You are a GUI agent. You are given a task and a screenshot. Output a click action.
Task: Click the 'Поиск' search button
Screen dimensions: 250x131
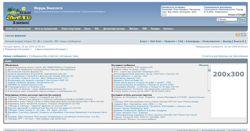242,19
